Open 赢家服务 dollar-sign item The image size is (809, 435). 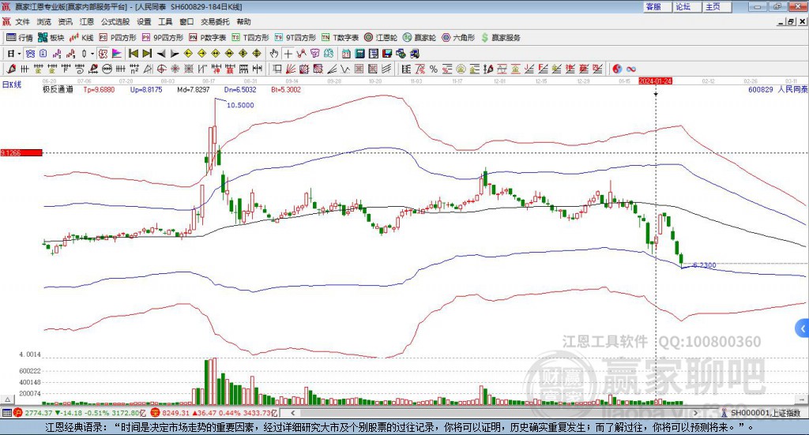pyautogui.click(x=500, y=38)
